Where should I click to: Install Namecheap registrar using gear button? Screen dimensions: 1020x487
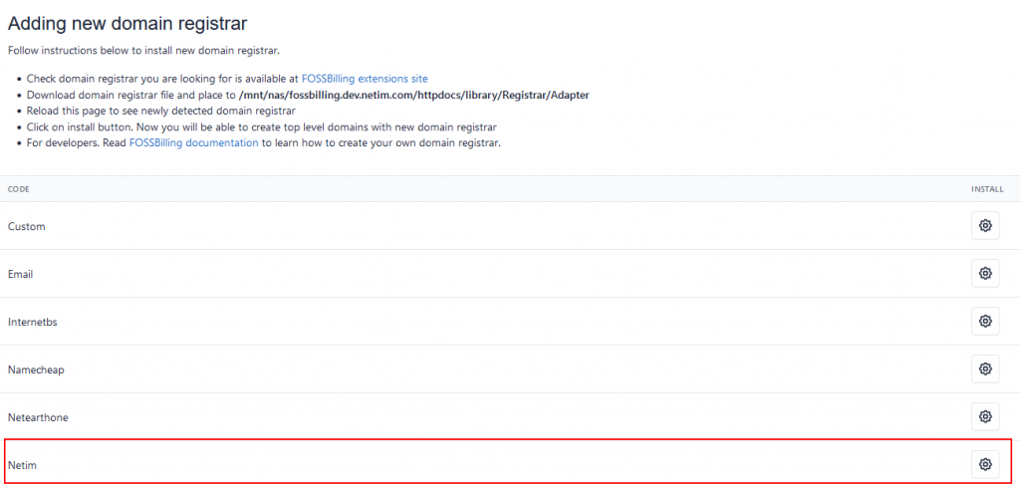click(x=985, y=368)
